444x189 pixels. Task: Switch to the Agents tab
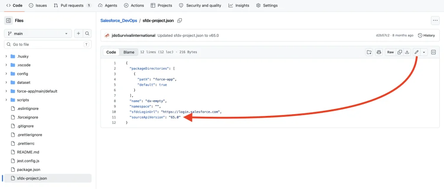pyautogui.click(x=108, y=5)
